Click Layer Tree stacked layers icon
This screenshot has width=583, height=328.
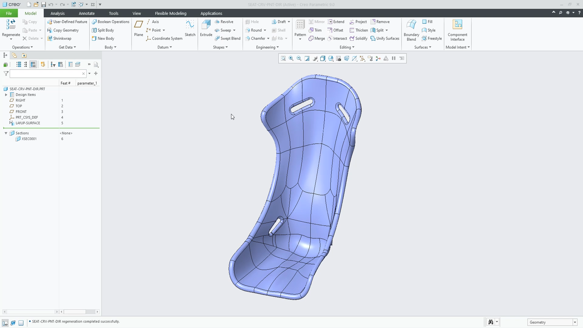tap(78, 64)
